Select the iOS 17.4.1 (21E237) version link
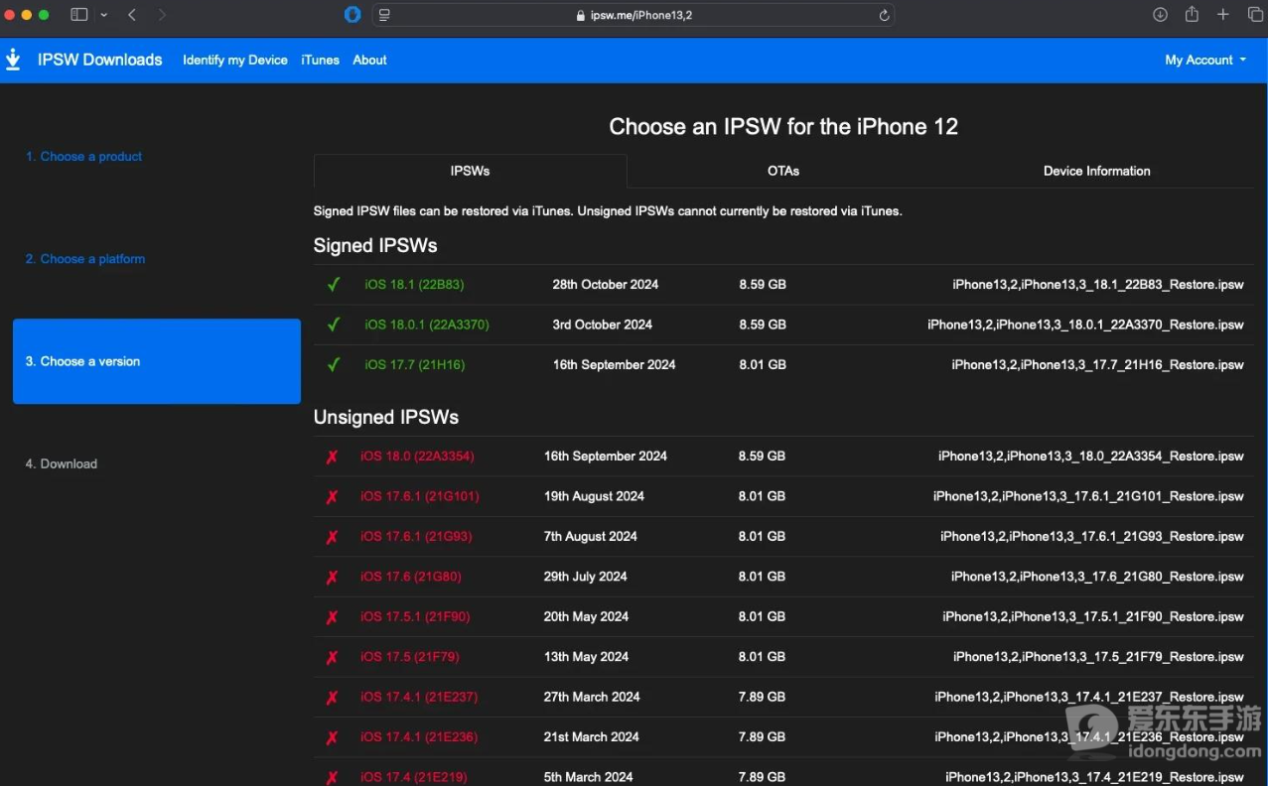The height and width of the screenshot is (786, 1268). pyautogui.click(x=419, y=698)
